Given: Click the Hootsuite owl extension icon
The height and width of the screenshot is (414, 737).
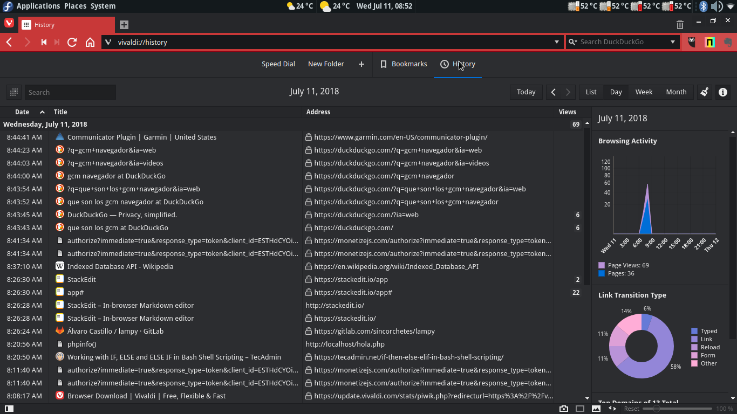Looking at the screenshot, I should (692, 42).
